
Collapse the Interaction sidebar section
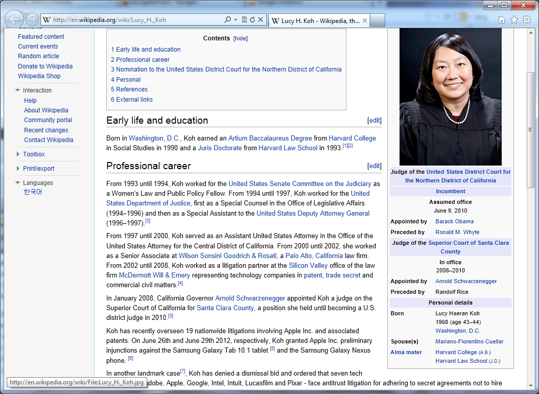[17, 90]
